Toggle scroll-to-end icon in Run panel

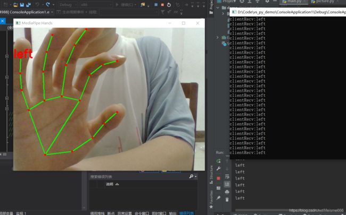[x=227, y=184]
